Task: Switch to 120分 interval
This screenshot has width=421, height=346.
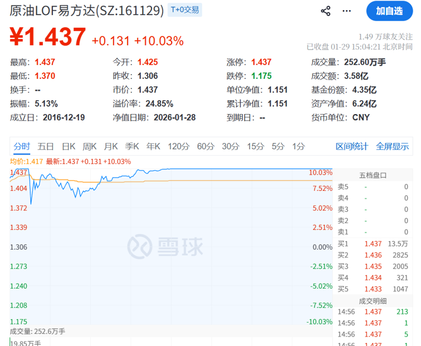Action: [x=179, y=146]
